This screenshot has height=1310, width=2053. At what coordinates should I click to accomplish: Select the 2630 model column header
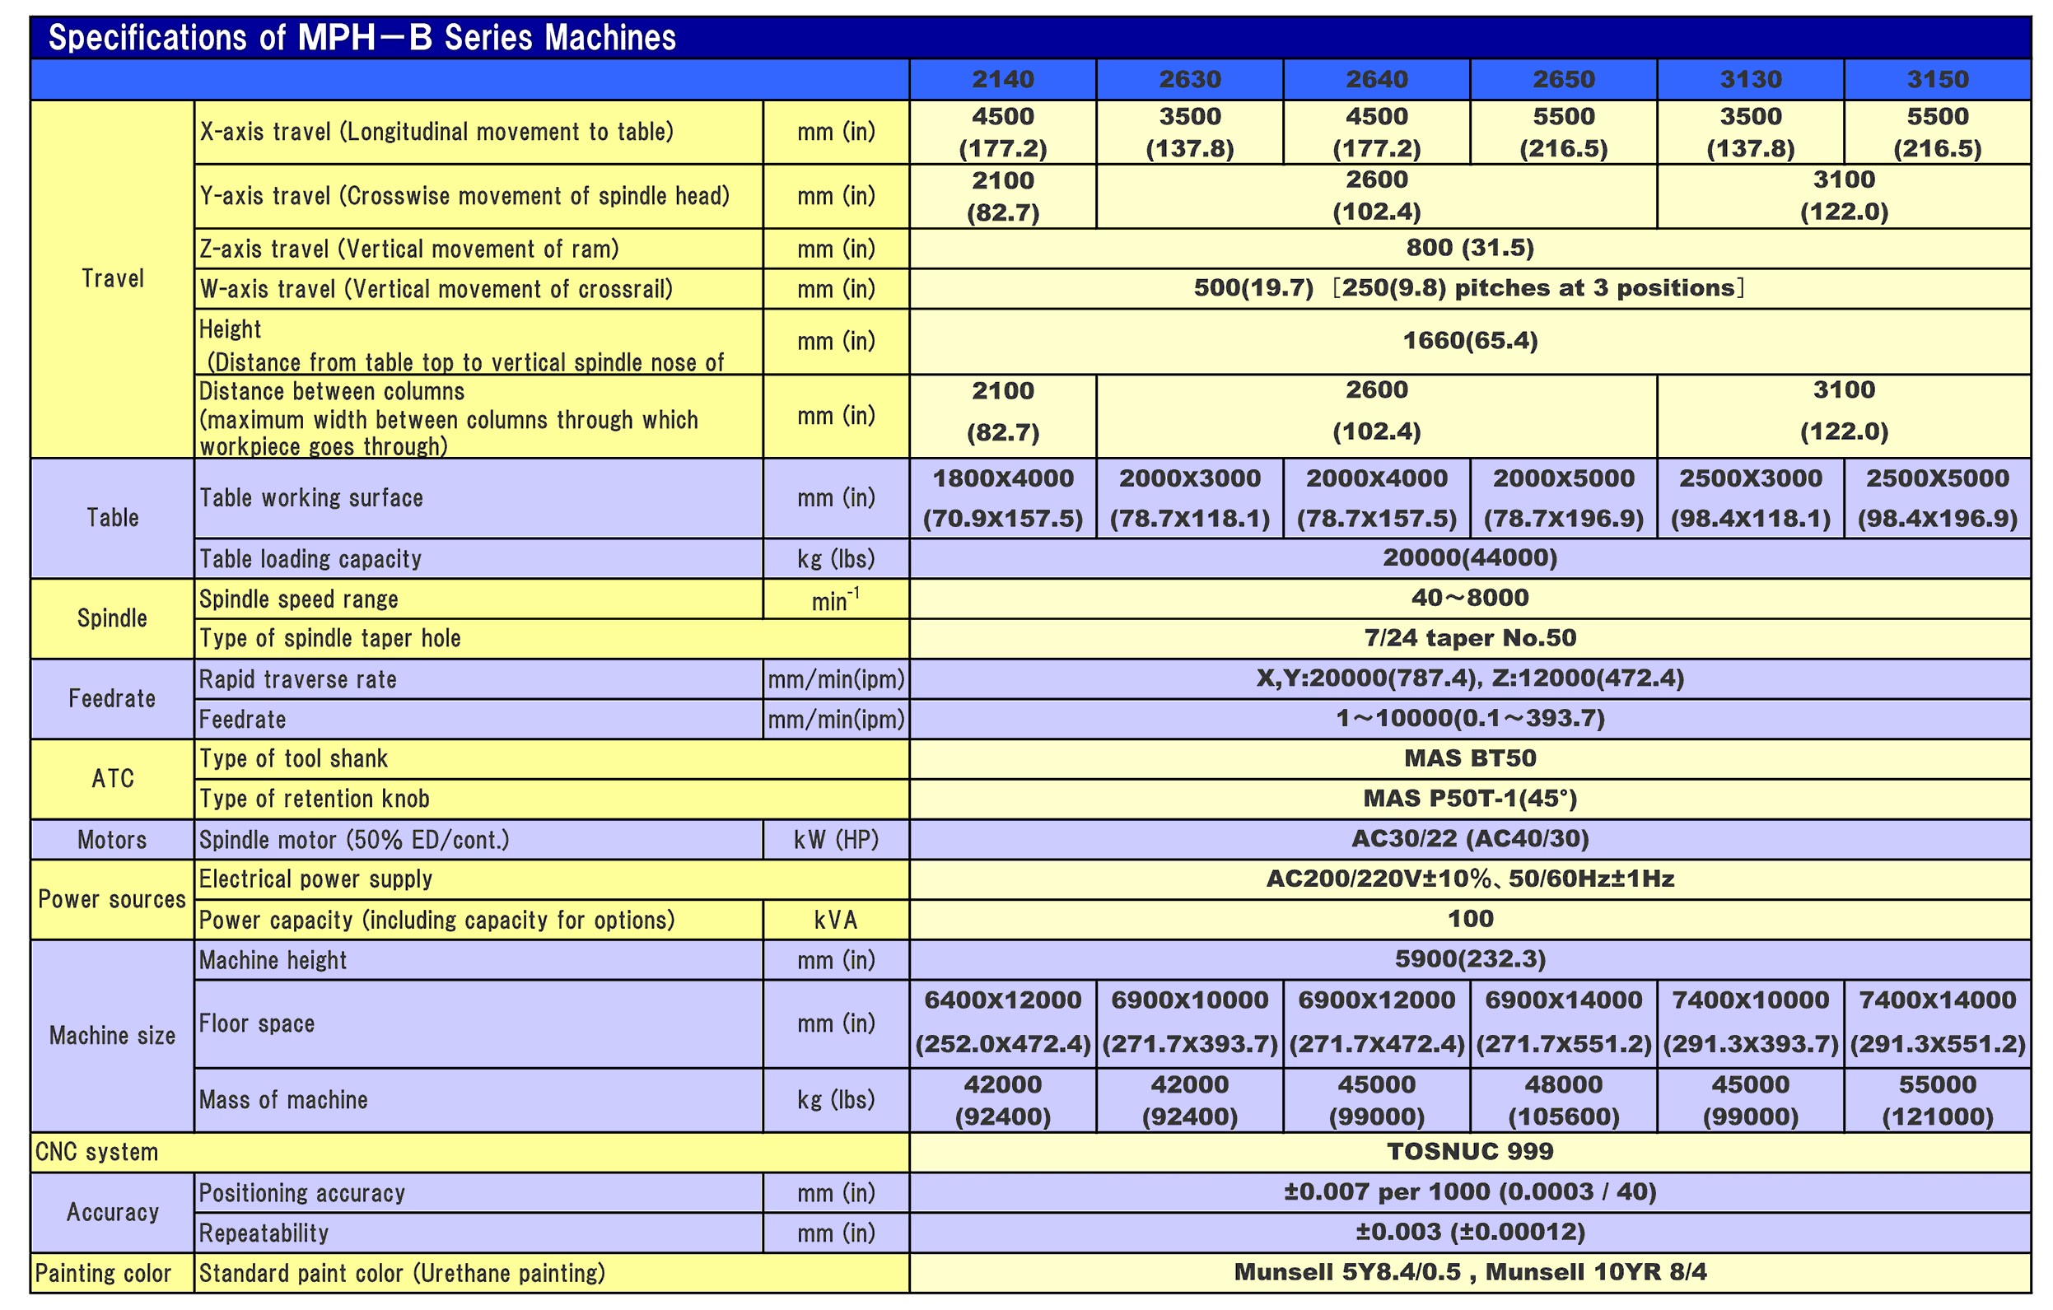coord(1189,79)
